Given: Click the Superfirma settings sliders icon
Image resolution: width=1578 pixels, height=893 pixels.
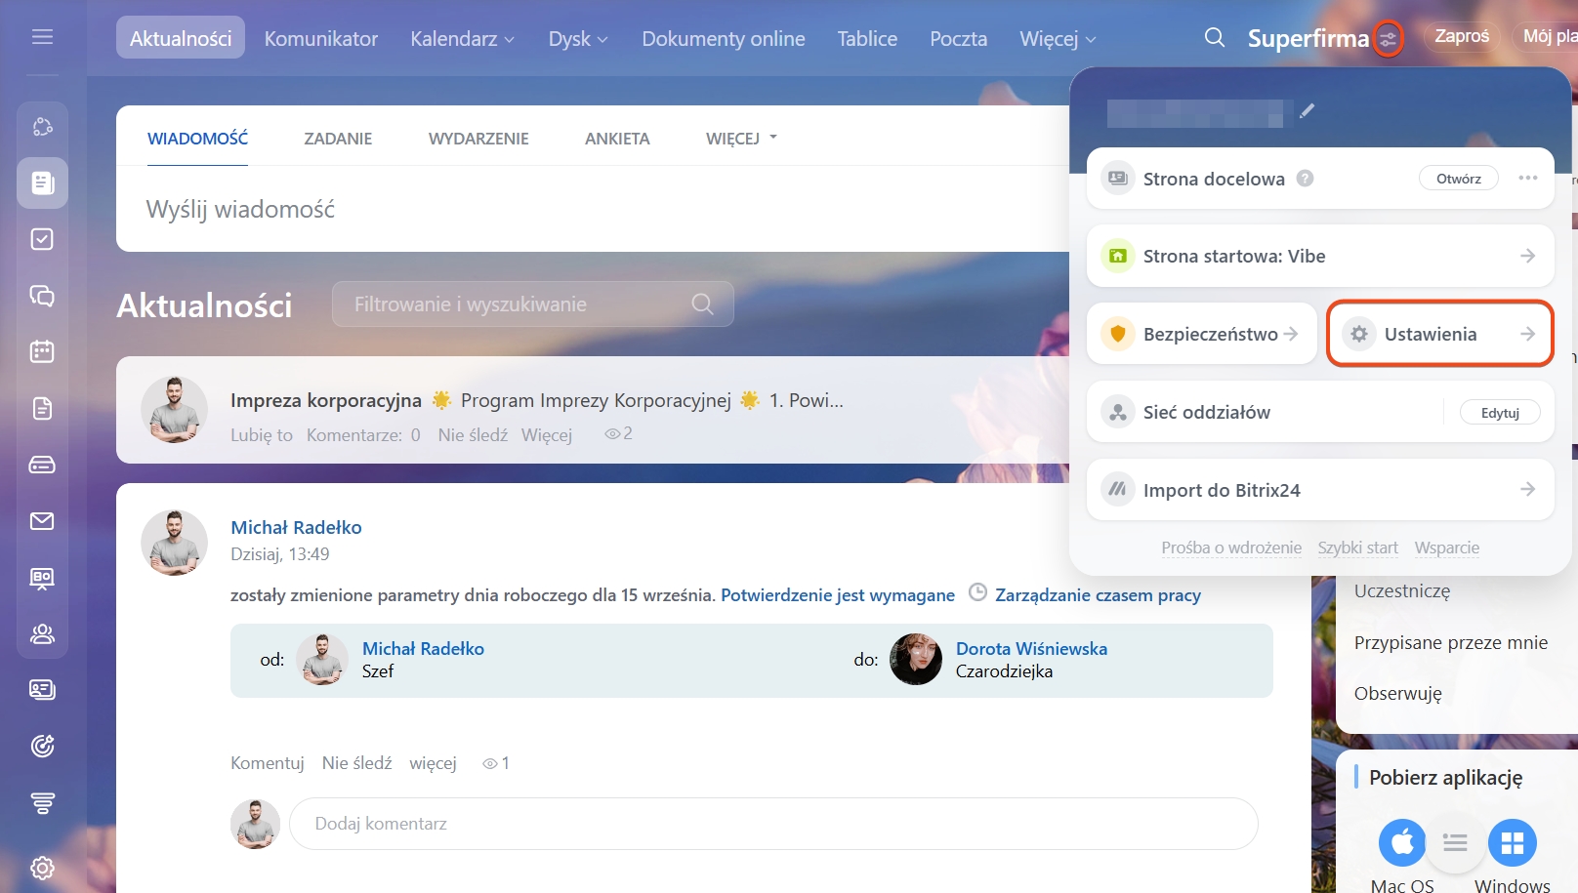Looking at the screenshot, I should click(x=1388, y=39).
